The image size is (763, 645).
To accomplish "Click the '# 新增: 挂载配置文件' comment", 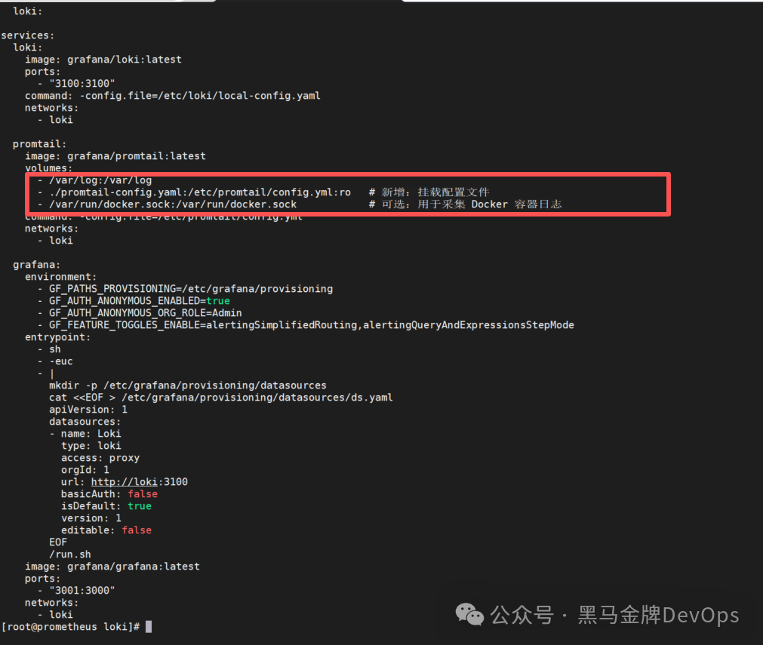I will tap(429, 192).
